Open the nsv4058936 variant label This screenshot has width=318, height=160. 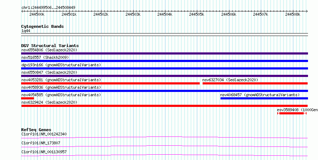[x=61, y=87]
